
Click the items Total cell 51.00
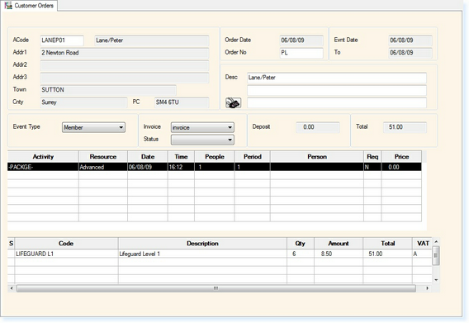(x=387, y=254)
